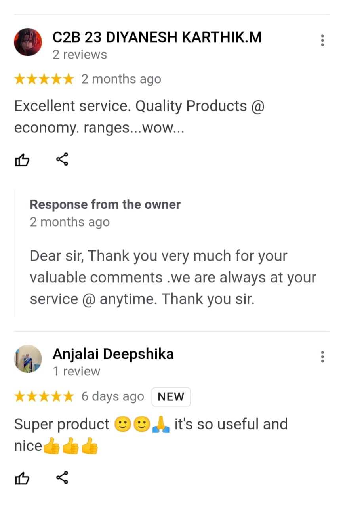
Task: View Diyanesh Karthik's profile picture
Action: [x=28, y=42]
